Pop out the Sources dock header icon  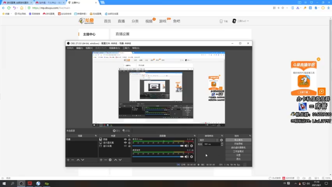pyautogui.click(x=129, y=136)
